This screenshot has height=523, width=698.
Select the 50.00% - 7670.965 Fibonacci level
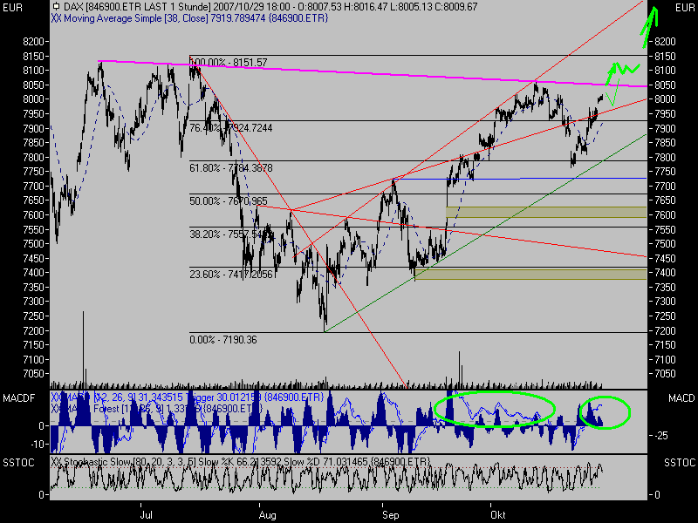tap(229, 201)
